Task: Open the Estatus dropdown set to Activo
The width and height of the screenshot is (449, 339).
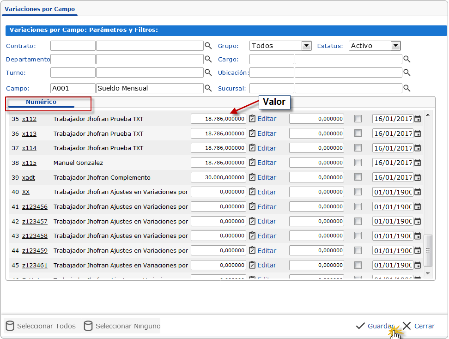Action: [x=395, y=46]
